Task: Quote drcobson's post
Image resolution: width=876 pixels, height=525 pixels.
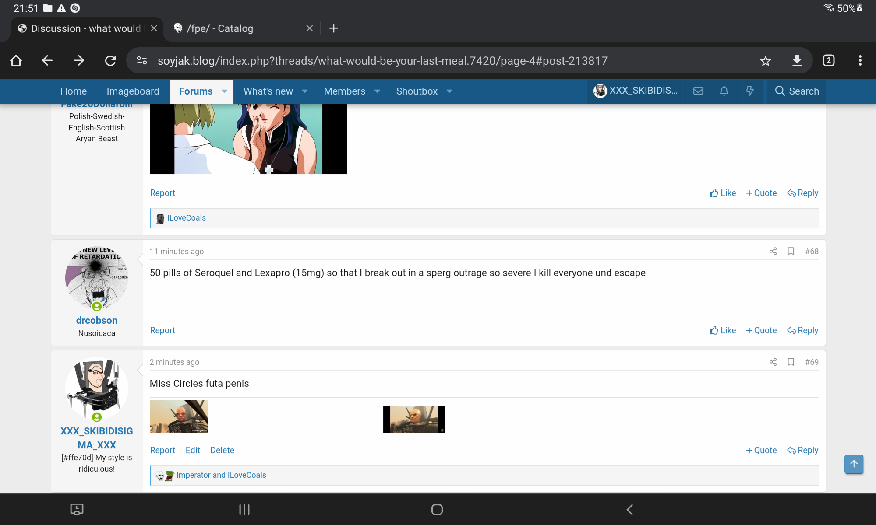Action: click(x=761, y=330)
